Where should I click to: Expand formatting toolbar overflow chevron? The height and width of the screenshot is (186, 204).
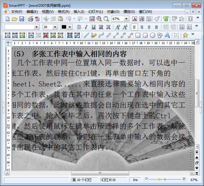click(x=197, y=26)
